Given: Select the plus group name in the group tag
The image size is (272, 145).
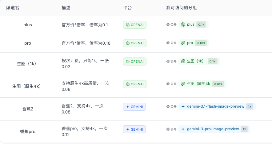Looking at the screenshot, I should 191,25.
